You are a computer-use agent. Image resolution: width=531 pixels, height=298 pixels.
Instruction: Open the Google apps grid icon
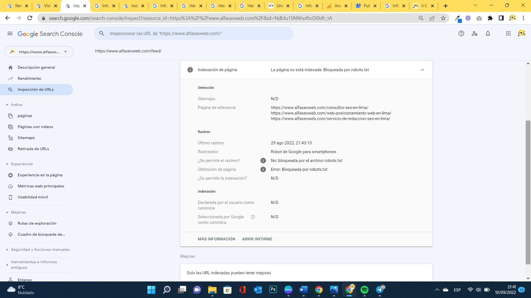[x=508, y=33]
